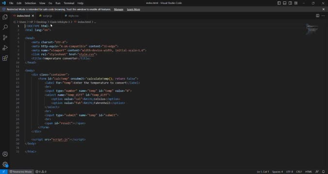This screenshot has height=174, width=328.
Task: Open the UTF-8 encoding selector
Action: pos(290,172)
